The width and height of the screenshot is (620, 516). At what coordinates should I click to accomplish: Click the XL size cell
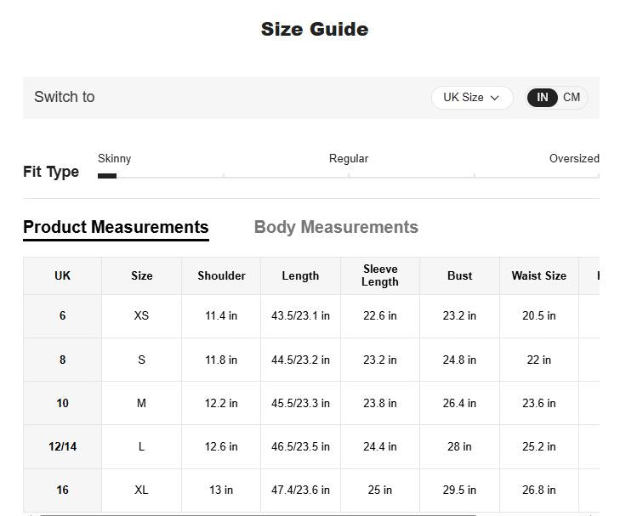[141, 490]
